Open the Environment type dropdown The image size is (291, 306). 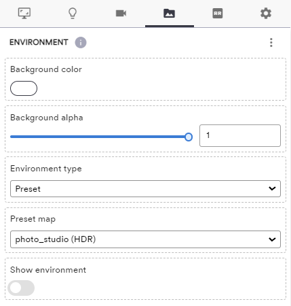tap(145, 188)
